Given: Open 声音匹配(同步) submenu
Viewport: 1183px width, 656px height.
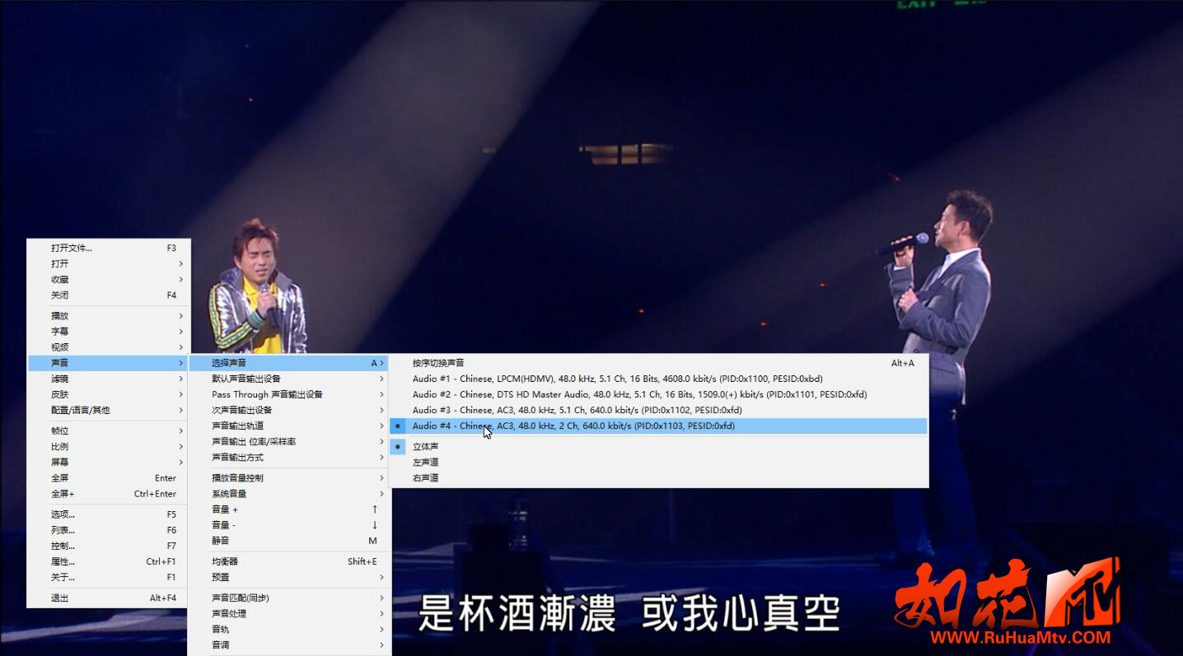Looking at the screenshot, I should (289, 598).
